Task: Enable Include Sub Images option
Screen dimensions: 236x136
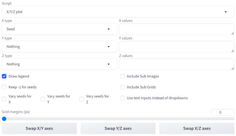Action: (122, 76)
